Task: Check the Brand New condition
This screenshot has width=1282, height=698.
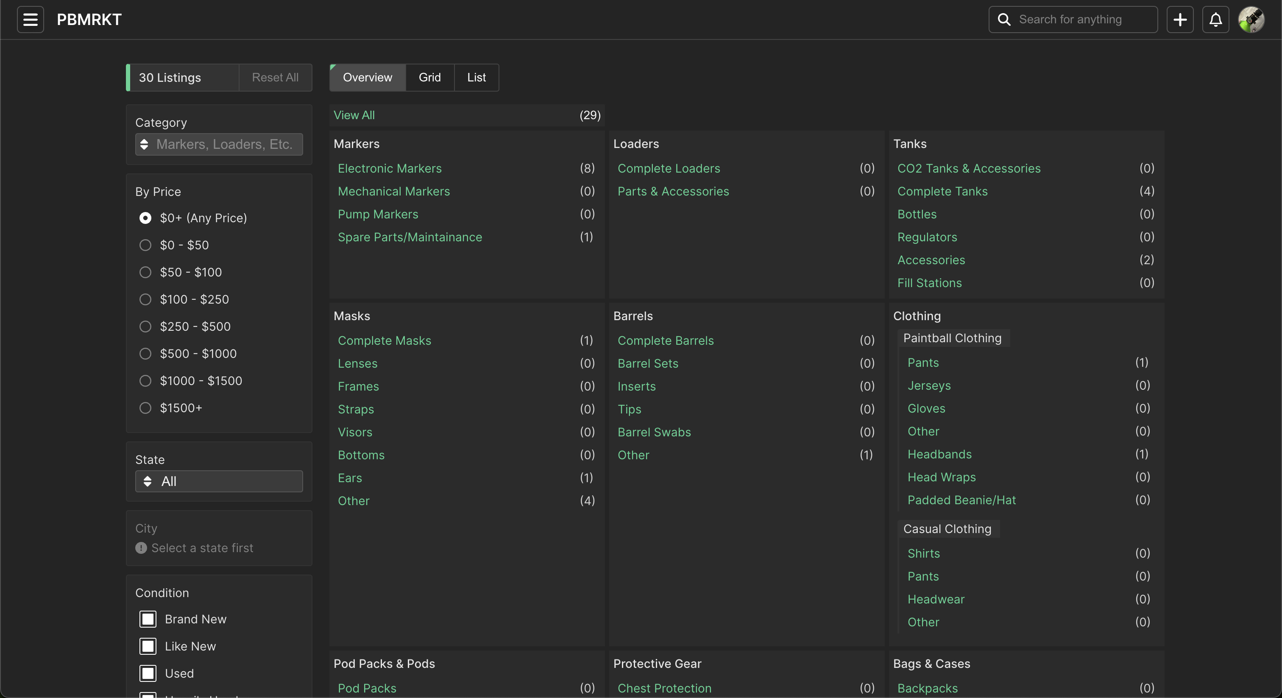Action: [x=148, y=619]
